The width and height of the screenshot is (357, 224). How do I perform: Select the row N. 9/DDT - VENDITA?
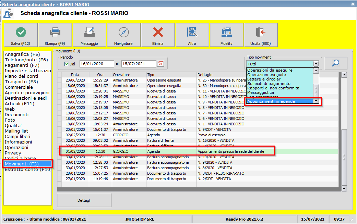pos(198,129)
